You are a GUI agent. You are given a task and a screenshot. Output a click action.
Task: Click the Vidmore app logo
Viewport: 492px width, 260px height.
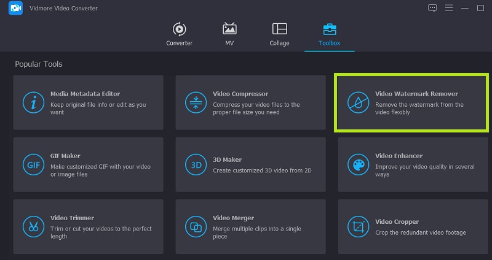click(x=15, y=8)
